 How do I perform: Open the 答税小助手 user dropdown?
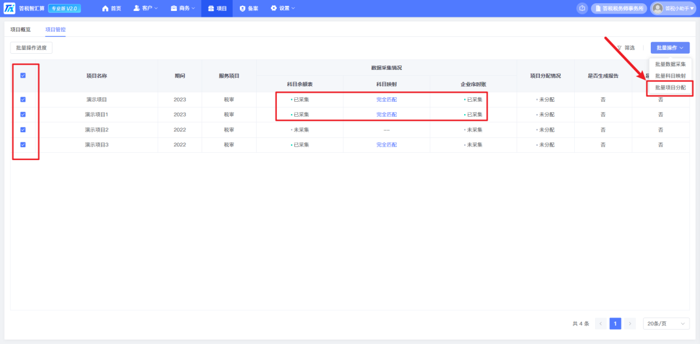pos(673,8)
